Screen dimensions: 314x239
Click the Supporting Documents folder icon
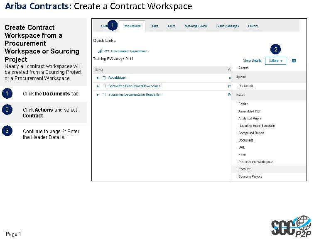[x=103, y=95]
